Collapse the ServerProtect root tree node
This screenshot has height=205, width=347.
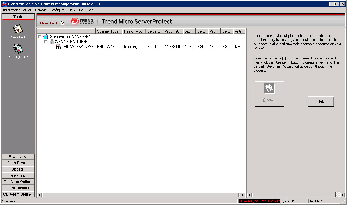(39, 37)
